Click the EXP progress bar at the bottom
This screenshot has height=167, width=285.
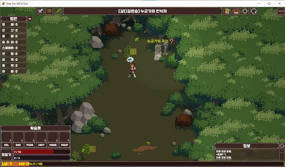click(x=142, y=164)
